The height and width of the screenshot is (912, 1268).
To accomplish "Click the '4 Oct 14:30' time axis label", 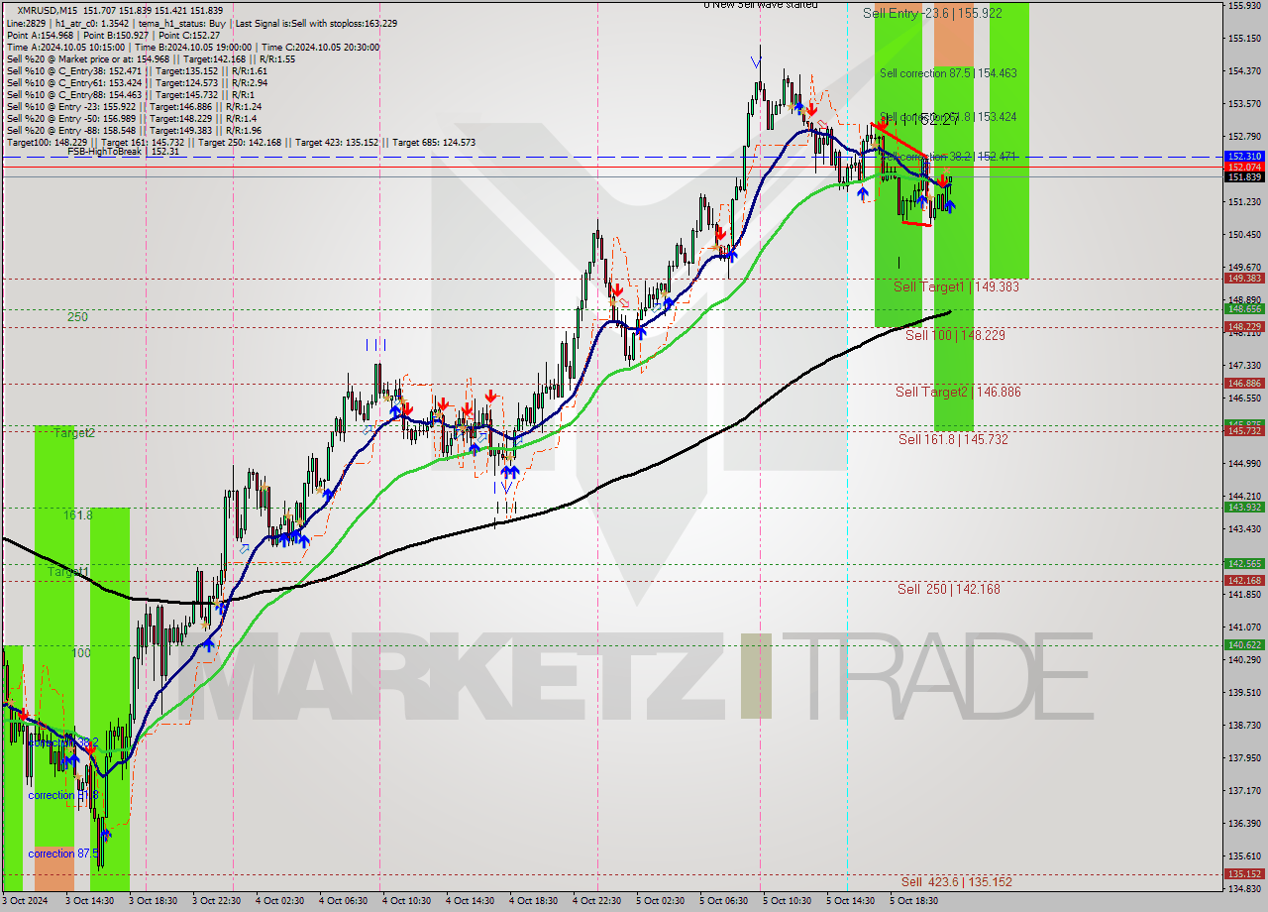I will [x=471, y=901].
